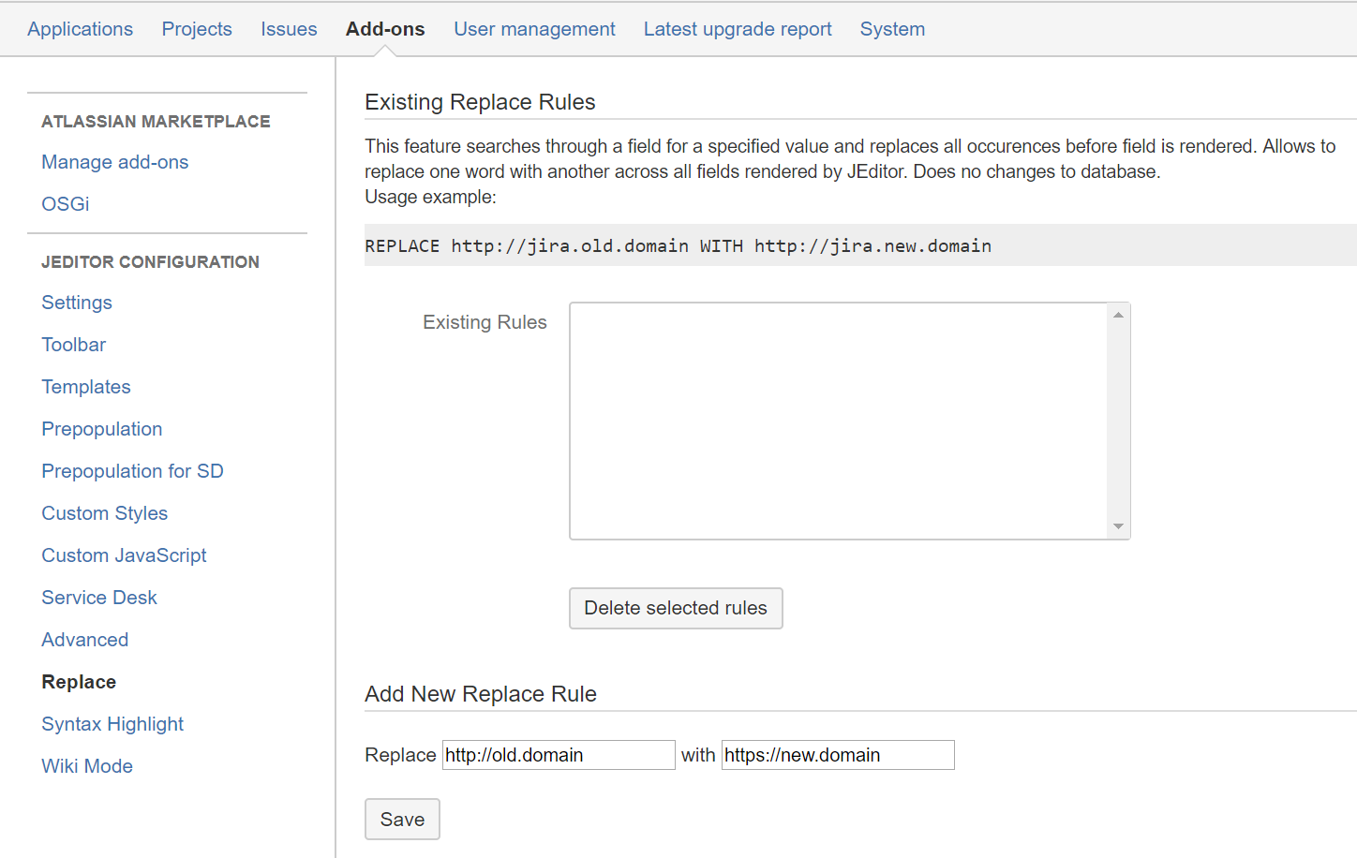The width and height of the screenshot is (1357, 858).
Task: Open Custom JavaScript settings
Action: pyautogui.click(x=124, y=555)
